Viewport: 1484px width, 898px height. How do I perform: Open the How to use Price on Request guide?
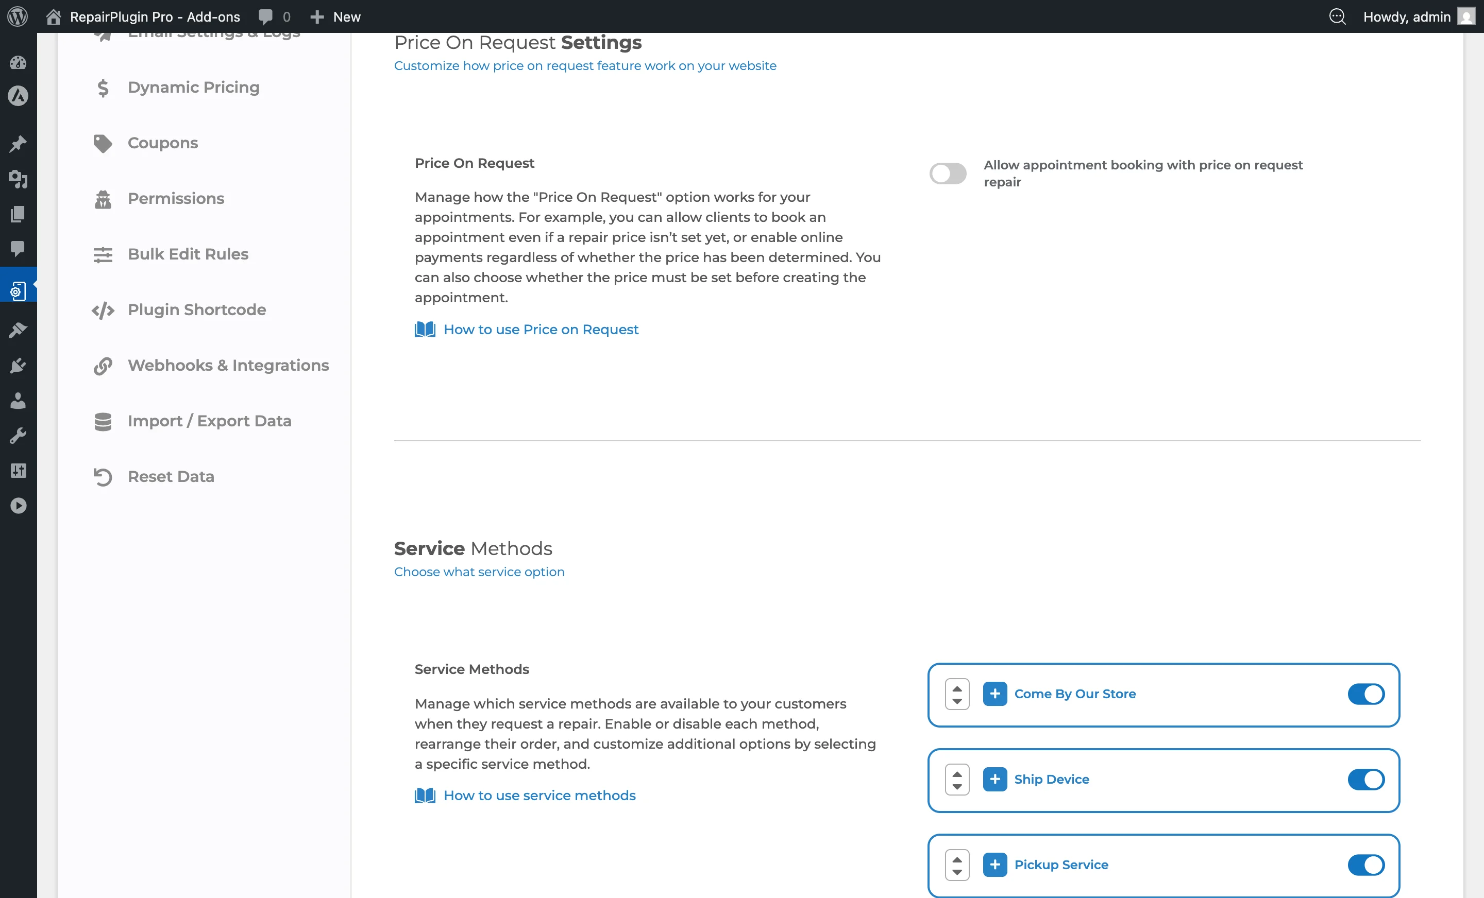click(x=540, y=329)
